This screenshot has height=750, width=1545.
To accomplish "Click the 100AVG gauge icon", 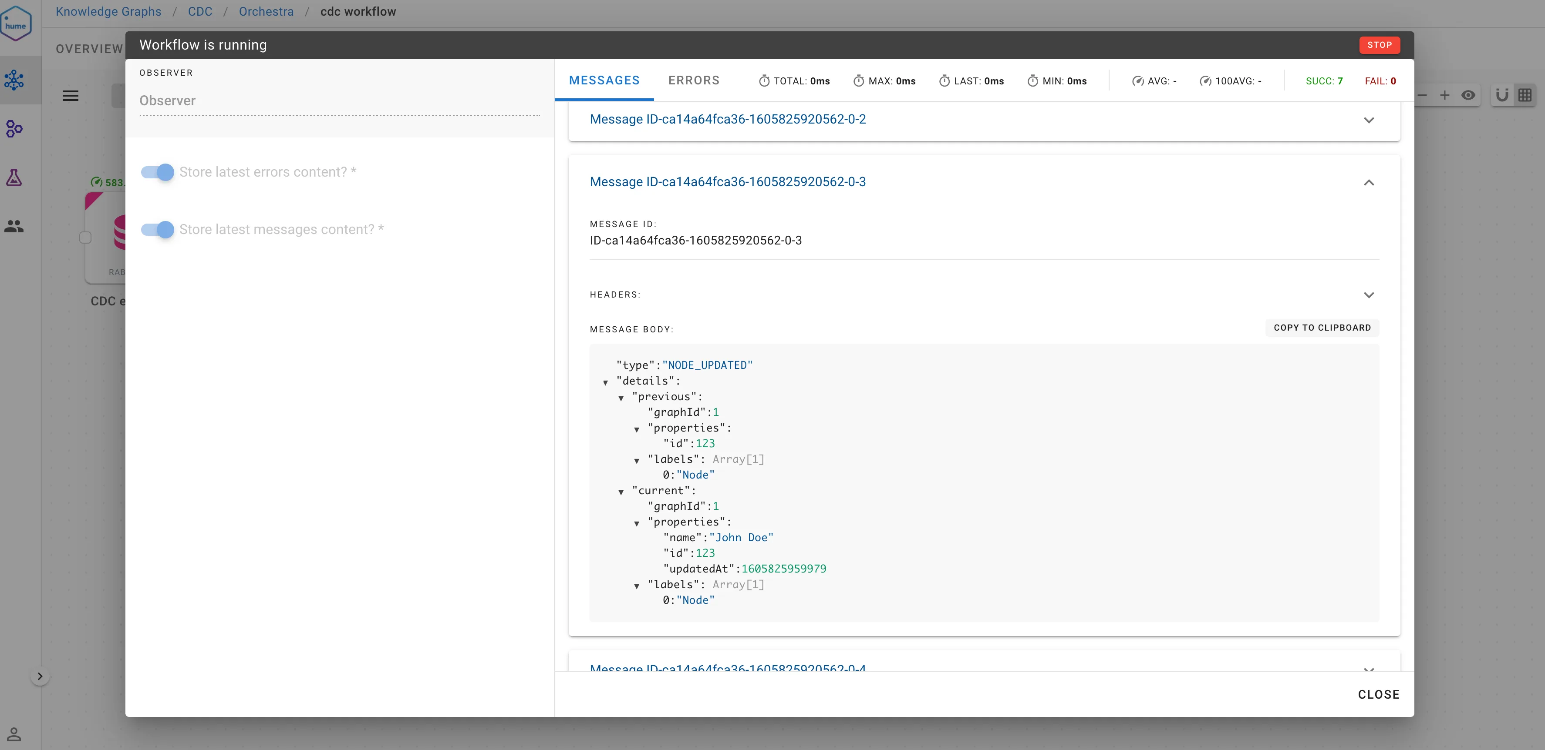I will coord(1205,81).
